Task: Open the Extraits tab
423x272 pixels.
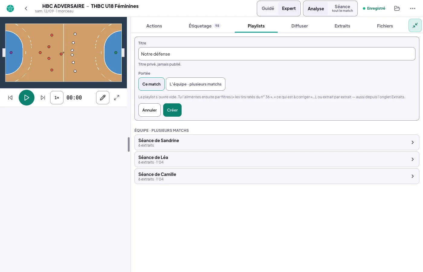Action: point(342,26)
